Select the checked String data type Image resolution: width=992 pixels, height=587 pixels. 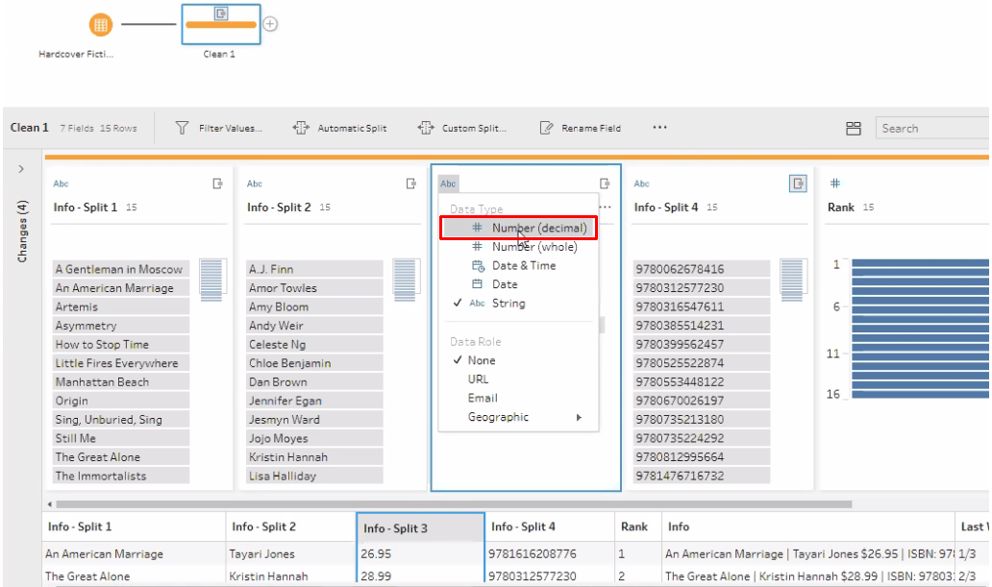[518, 303]
